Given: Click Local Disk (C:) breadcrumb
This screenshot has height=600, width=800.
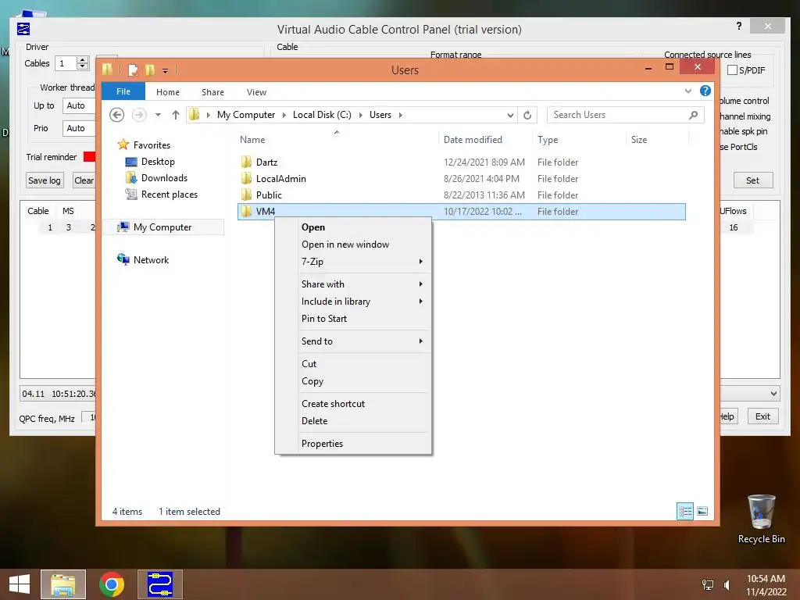Looking at the screenshot, I should click(x=322, y=115).
